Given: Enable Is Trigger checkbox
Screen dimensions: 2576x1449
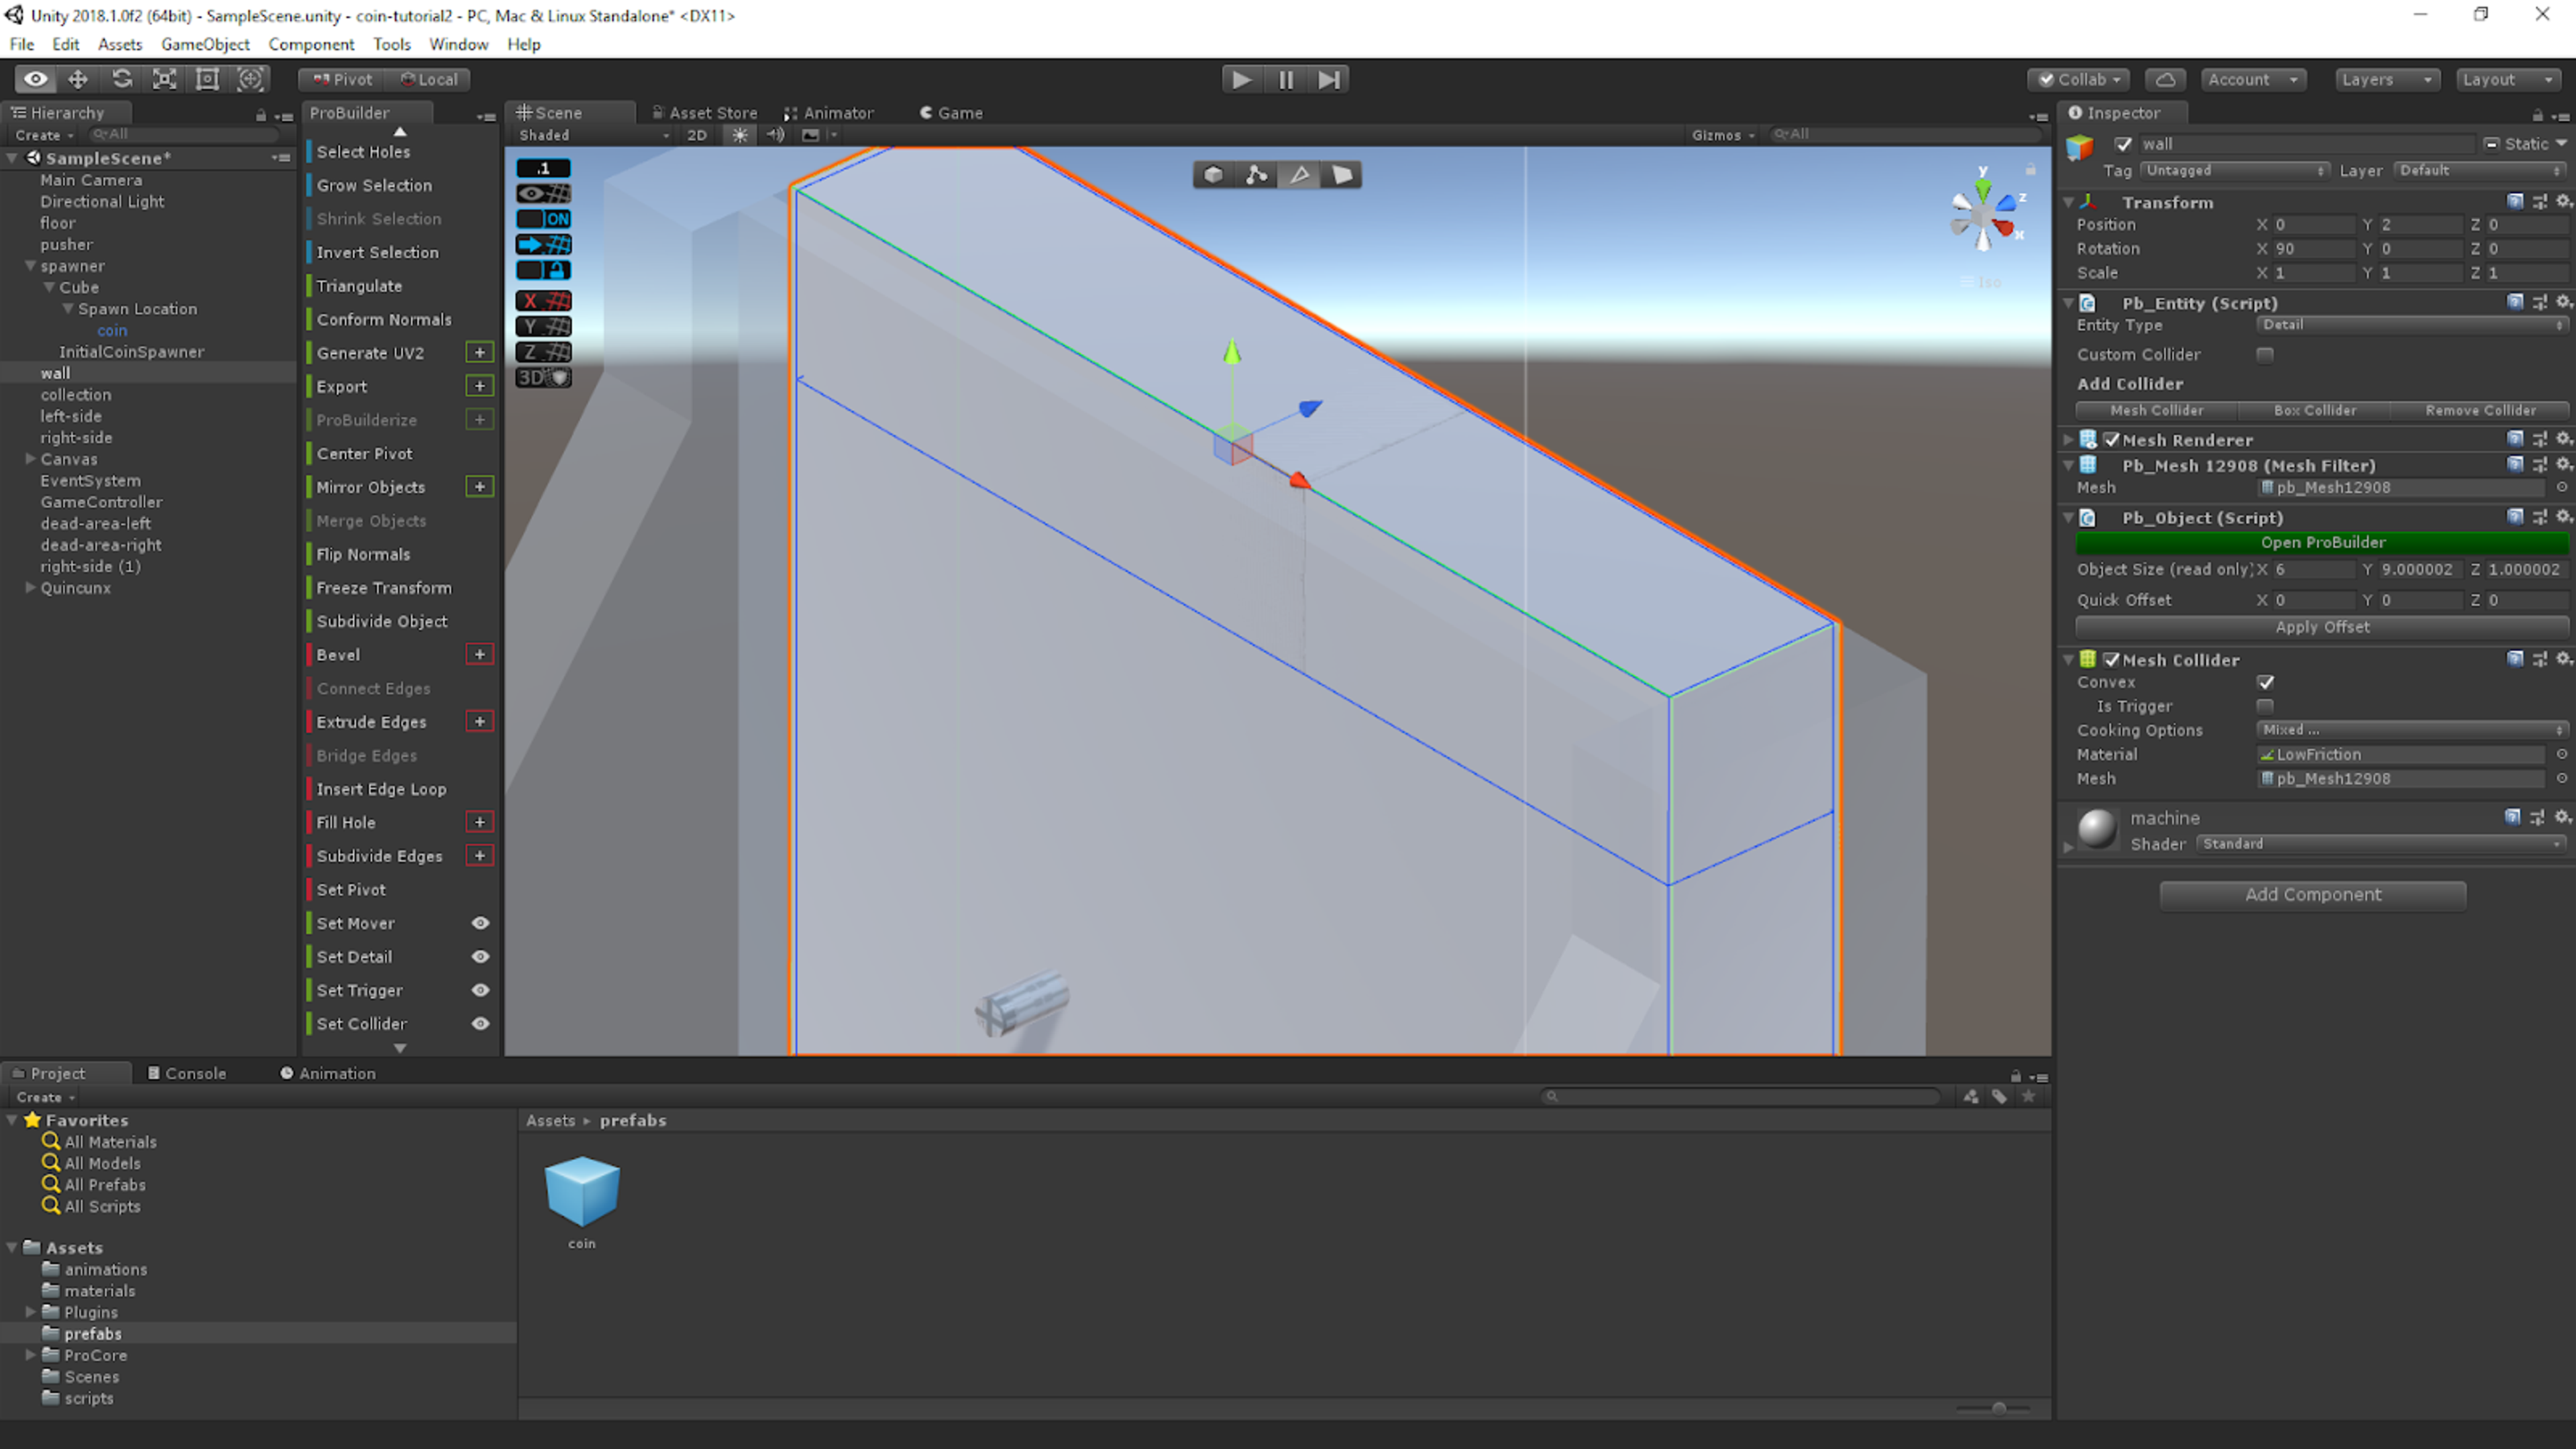Looking at the screenshot, I should click(x=2265, y=706).
